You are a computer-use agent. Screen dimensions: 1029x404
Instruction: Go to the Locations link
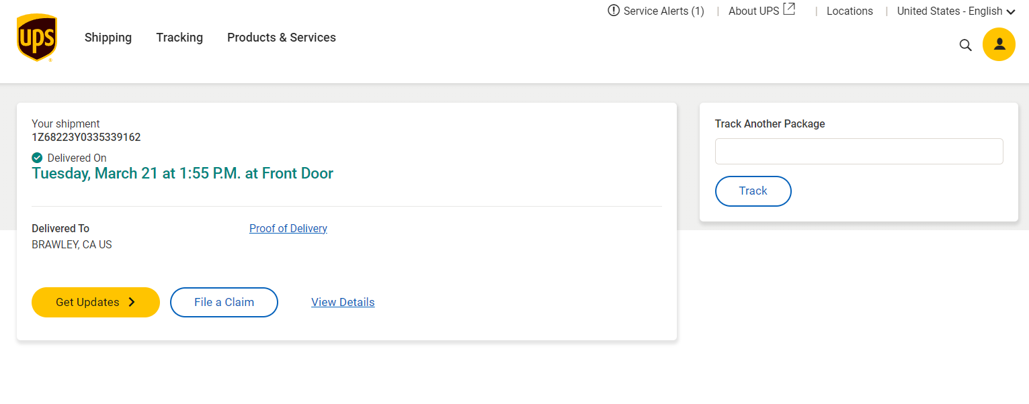(x=850, y=11)
